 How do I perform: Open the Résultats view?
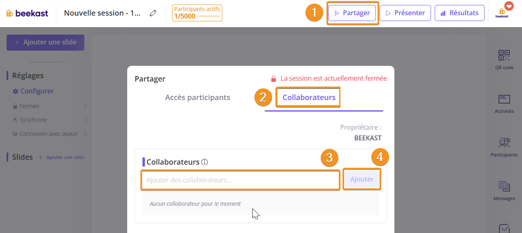click(x=459, y=13)
